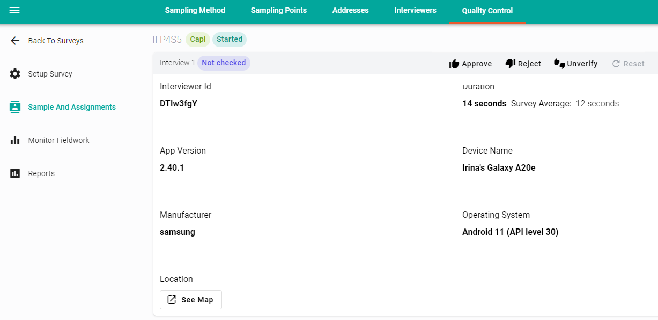This screenshot has width=658, height=320.
Task: Click the Started status badge
Action: 230,40
